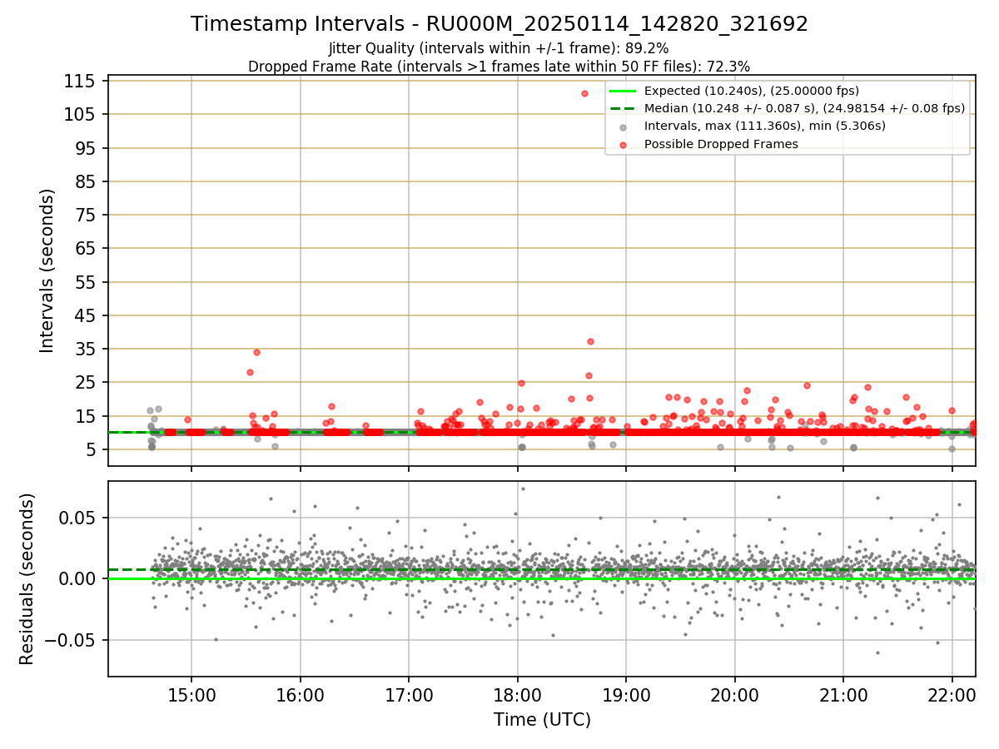Click the '17:00' x-axis tick label
This screenshot has height=749, width=999.
[x=409, y=696]
